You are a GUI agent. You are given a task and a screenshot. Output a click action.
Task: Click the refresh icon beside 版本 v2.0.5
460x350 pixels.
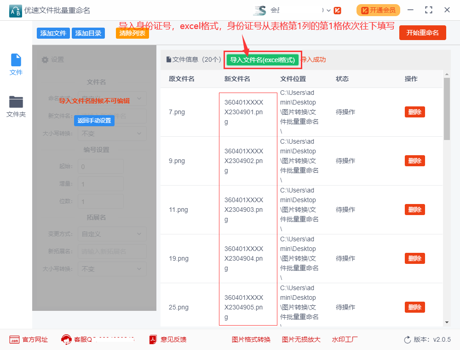(x=407, y=339)
